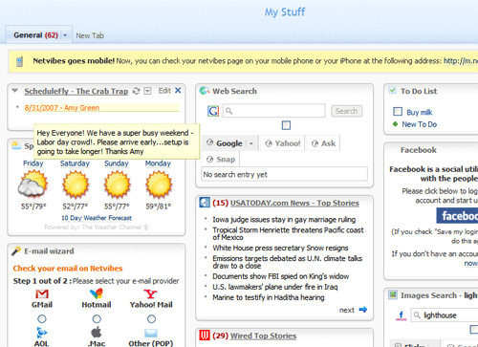Open Emissions targets debated headline
The width and height of the screenshot is (478, 347).
click(288, 262)
